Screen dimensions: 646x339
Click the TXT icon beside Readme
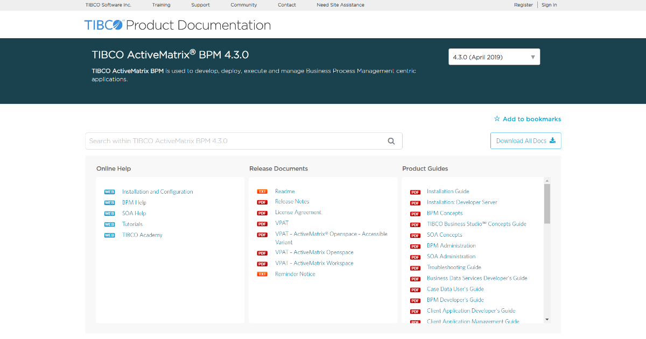[262, 191]
